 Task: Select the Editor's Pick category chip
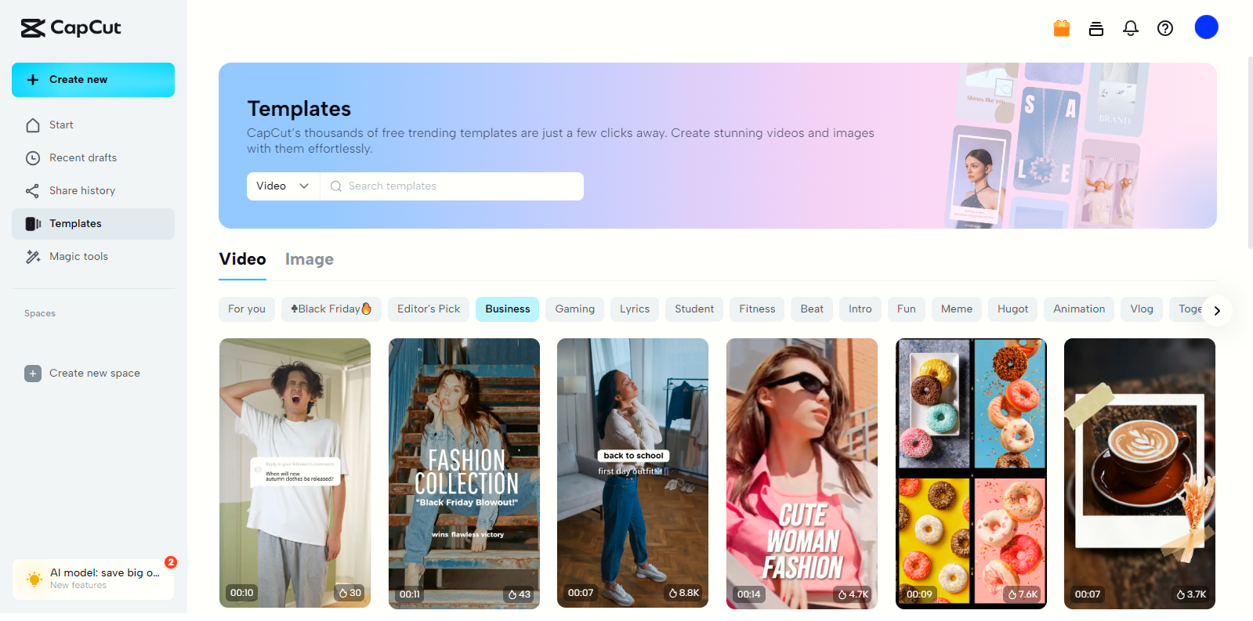(x=429, y=309)
